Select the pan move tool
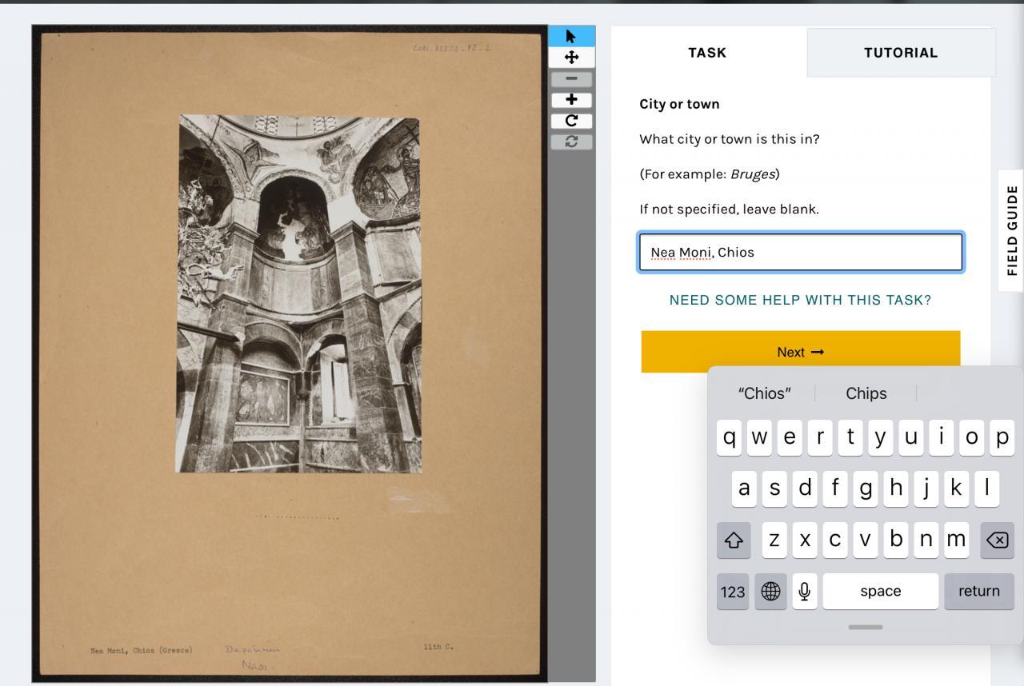The image size is (1024, 686). point(571,58)
